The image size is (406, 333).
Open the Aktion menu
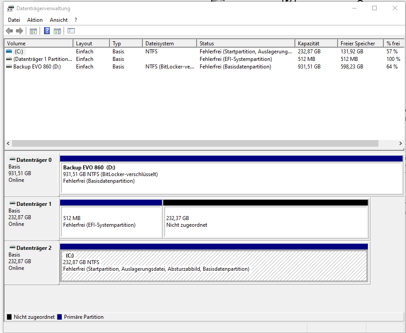pyautogui.click(x=34, y=20)
